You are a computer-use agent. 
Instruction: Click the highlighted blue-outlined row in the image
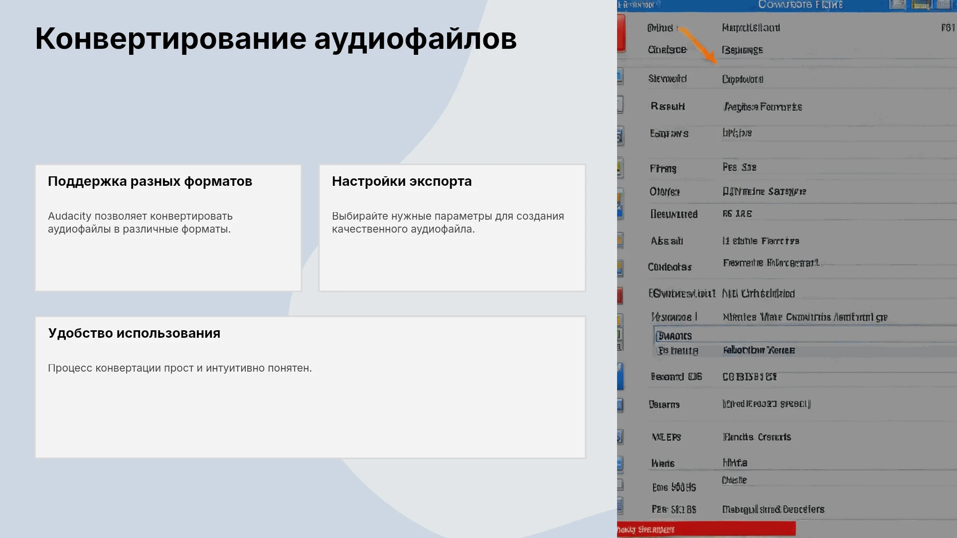[x=805, y=335]
